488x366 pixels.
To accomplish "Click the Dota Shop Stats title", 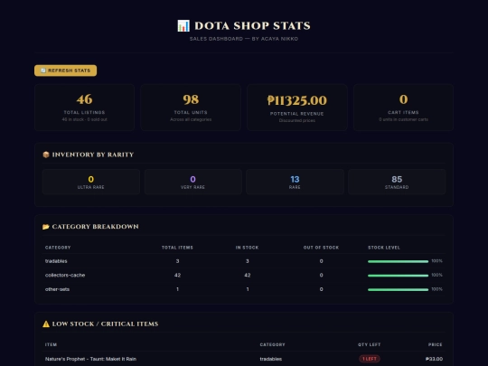I will pyautogui.click(x=252, y=26).
